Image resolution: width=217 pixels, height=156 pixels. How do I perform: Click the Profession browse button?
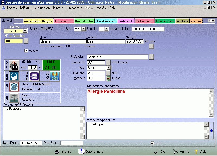click(151, 57)
